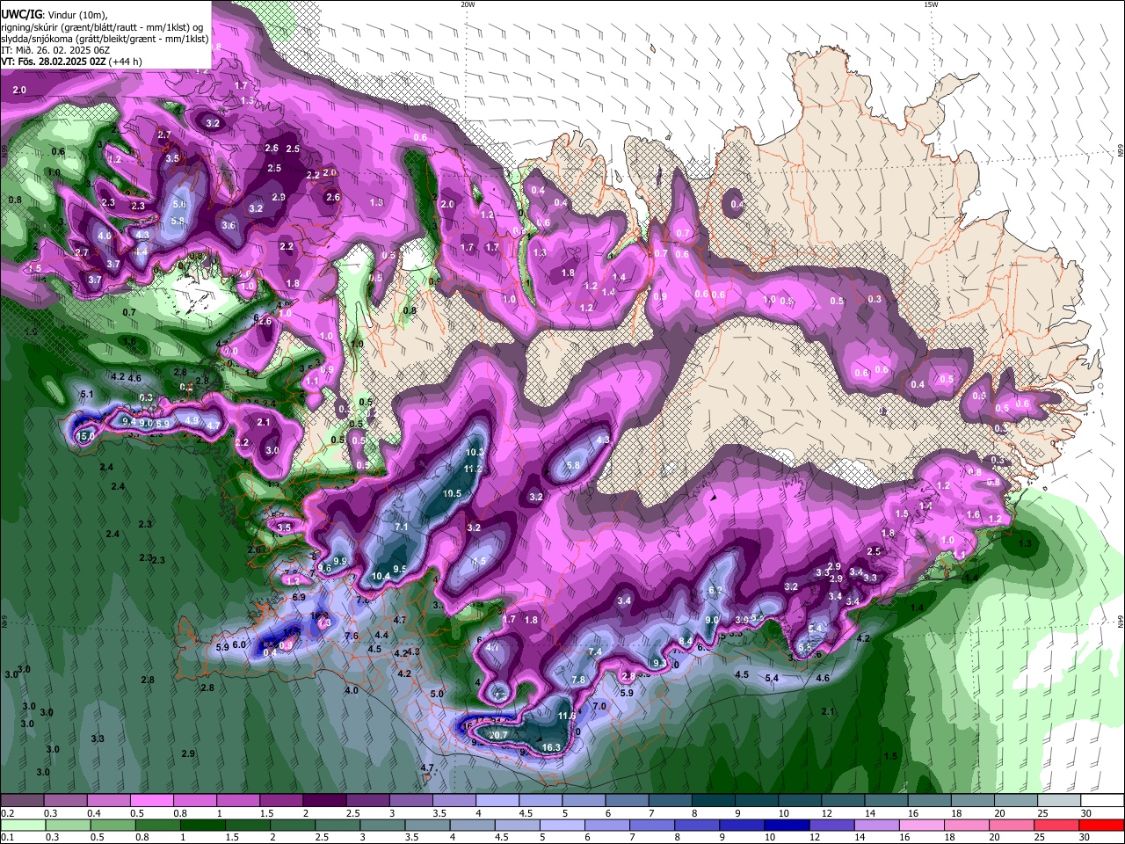
Task: Click the 16.3 precipitation value on the map
Action: [x=551, y=748]
